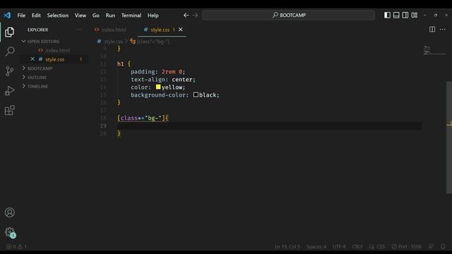Open the Terminal menu

(131, 16)
